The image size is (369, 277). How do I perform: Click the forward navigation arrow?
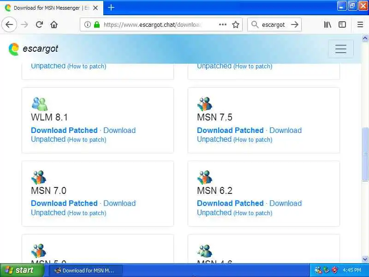point(24,24)
